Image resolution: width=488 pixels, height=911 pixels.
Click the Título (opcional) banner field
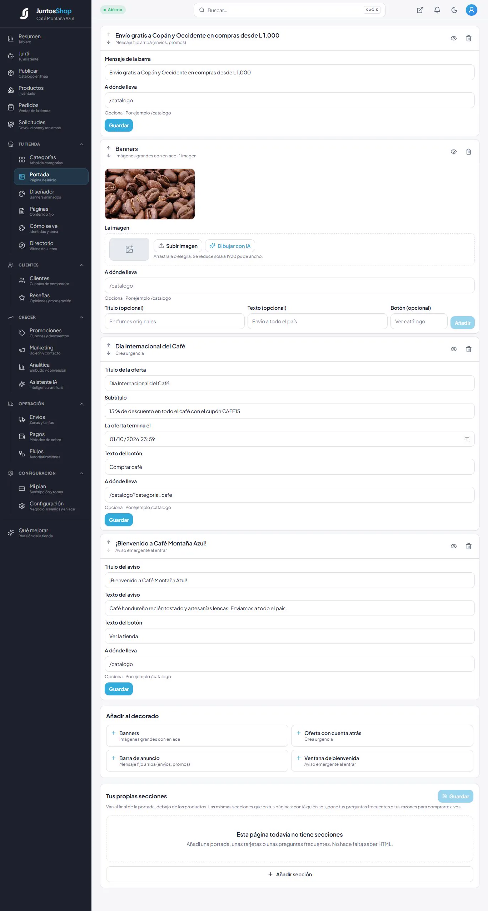point(174,321)
